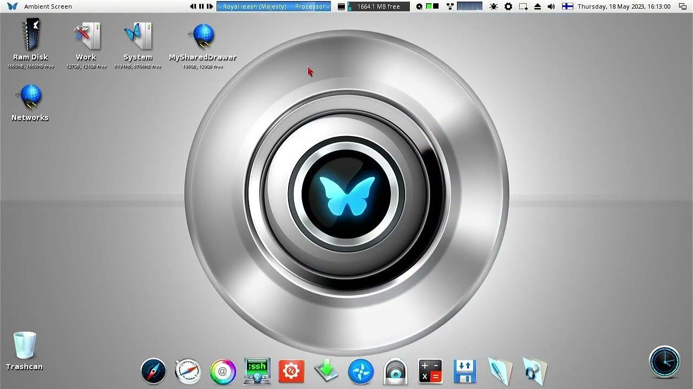Open the rainbow @ mail dock icon

point(223,371)
